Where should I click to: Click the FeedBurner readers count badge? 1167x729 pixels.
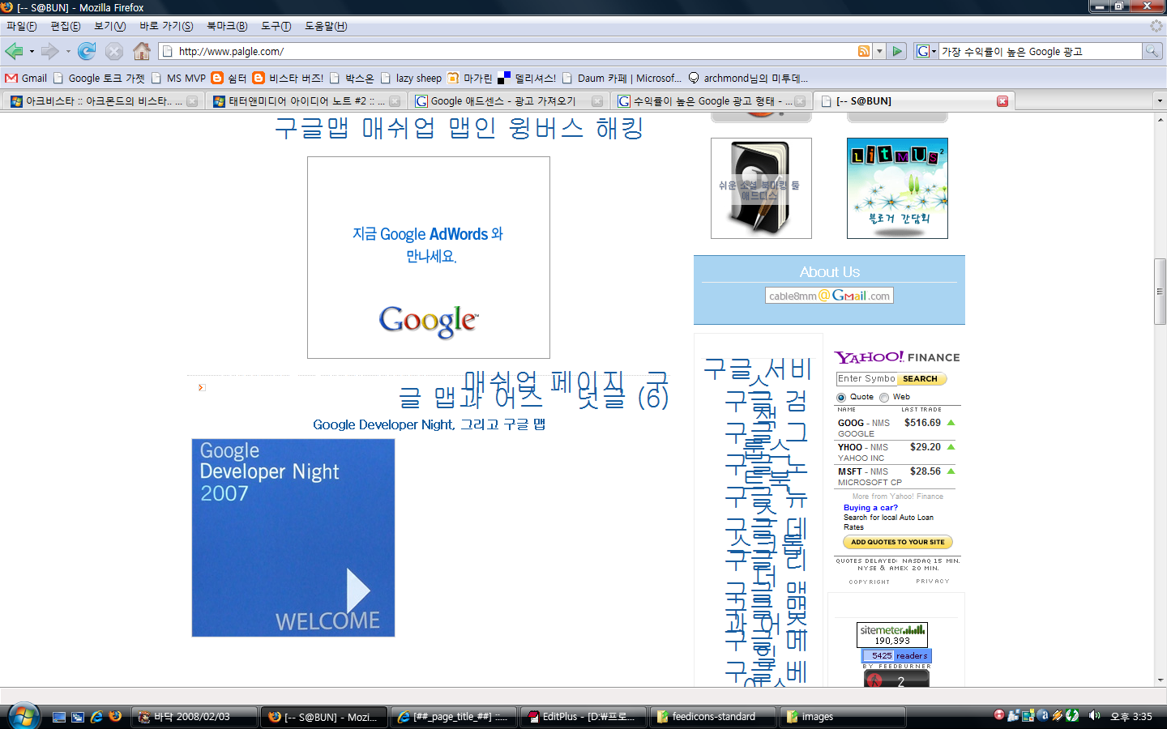point(896,655)
